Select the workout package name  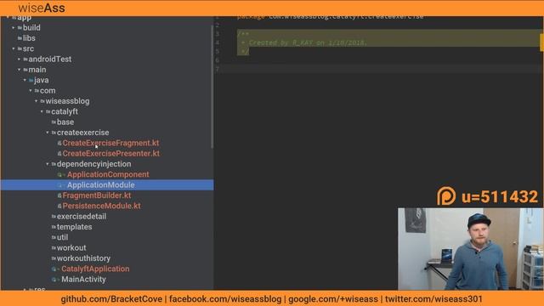[x=71, y=247]
